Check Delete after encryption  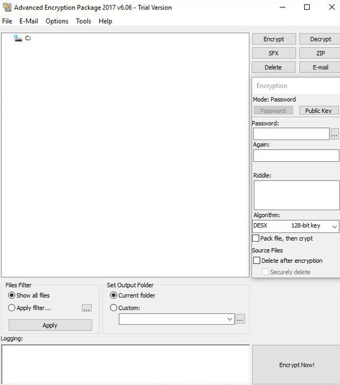(x=256, y=260)
